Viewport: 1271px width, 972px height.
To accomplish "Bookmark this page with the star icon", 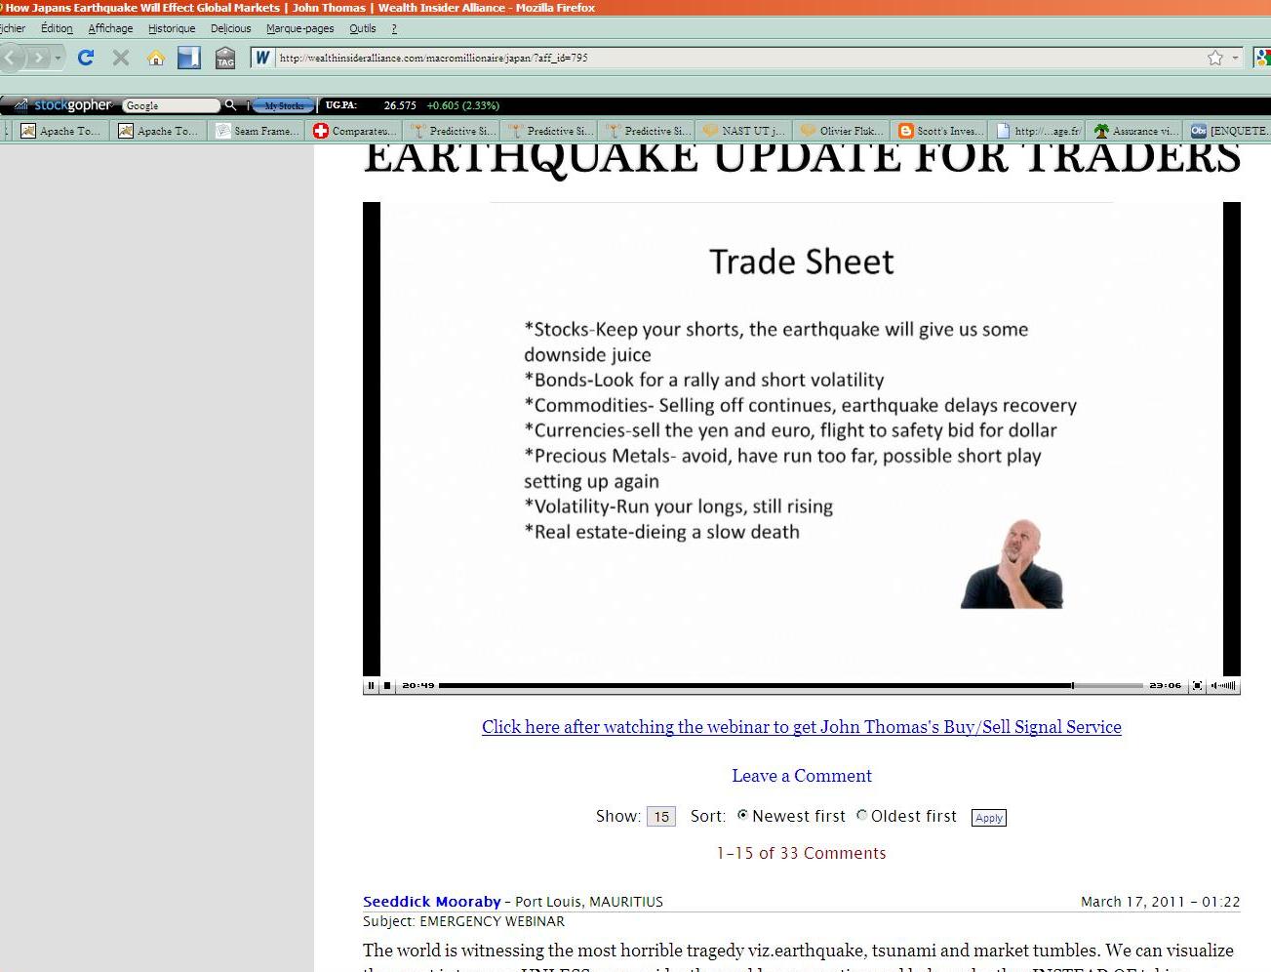I will point(1215,58).
